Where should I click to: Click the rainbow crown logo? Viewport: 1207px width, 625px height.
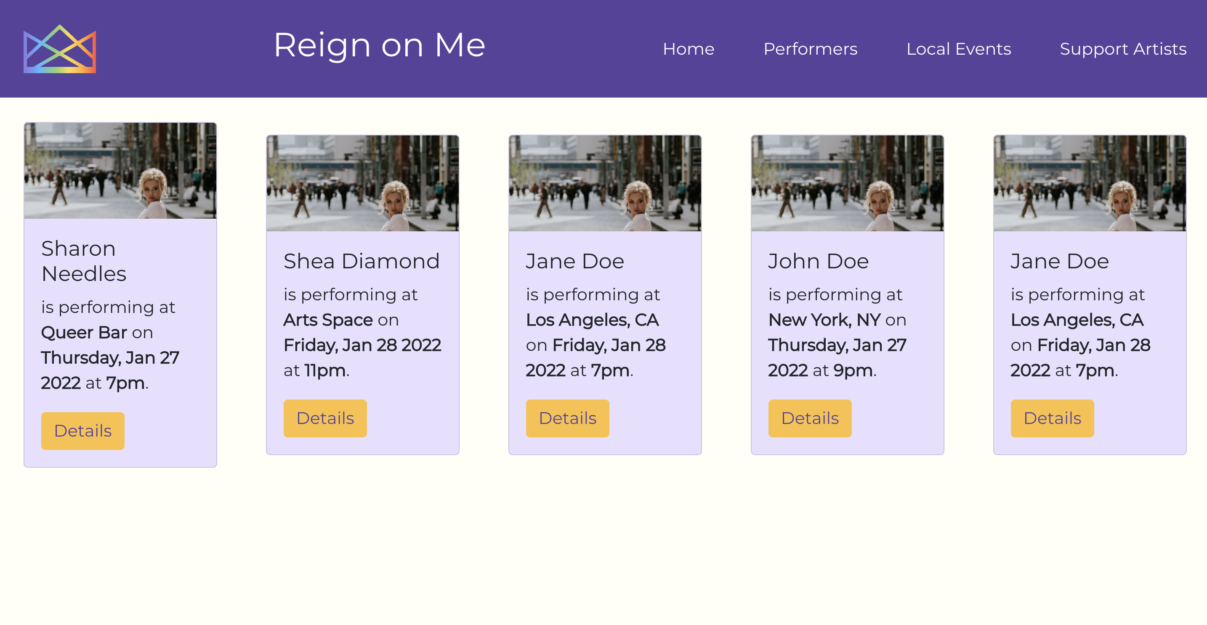[x=59, y=49]
